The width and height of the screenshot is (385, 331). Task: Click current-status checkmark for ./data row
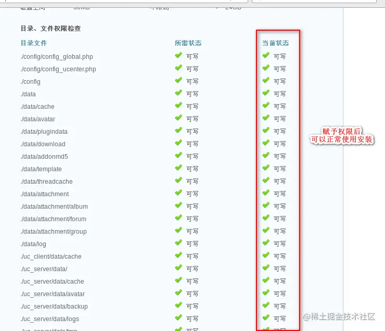[266, 93]
